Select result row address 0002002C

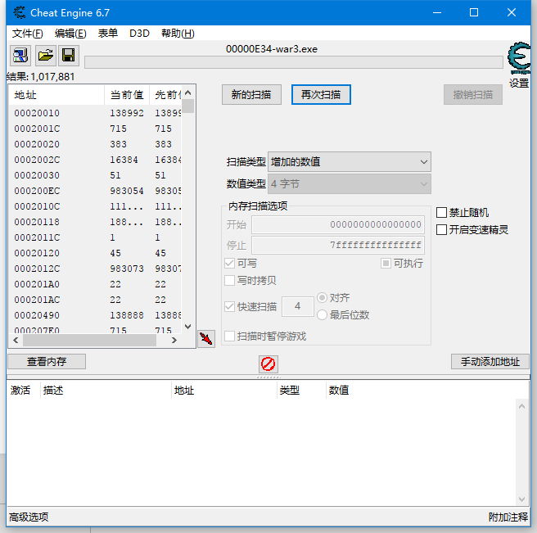pos(95,160)
